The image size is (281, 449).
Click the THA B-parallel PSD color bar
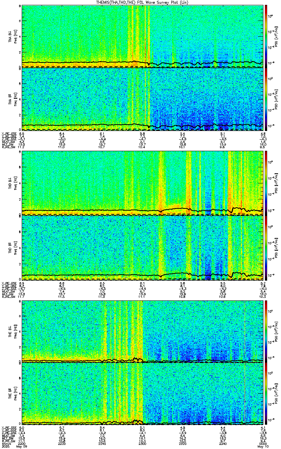coord(266,99)
